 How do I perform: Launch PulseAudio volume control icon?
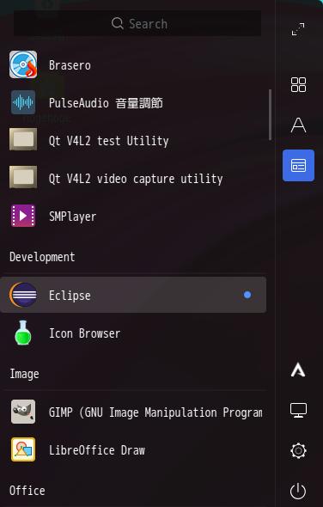(x=23, y=102)
